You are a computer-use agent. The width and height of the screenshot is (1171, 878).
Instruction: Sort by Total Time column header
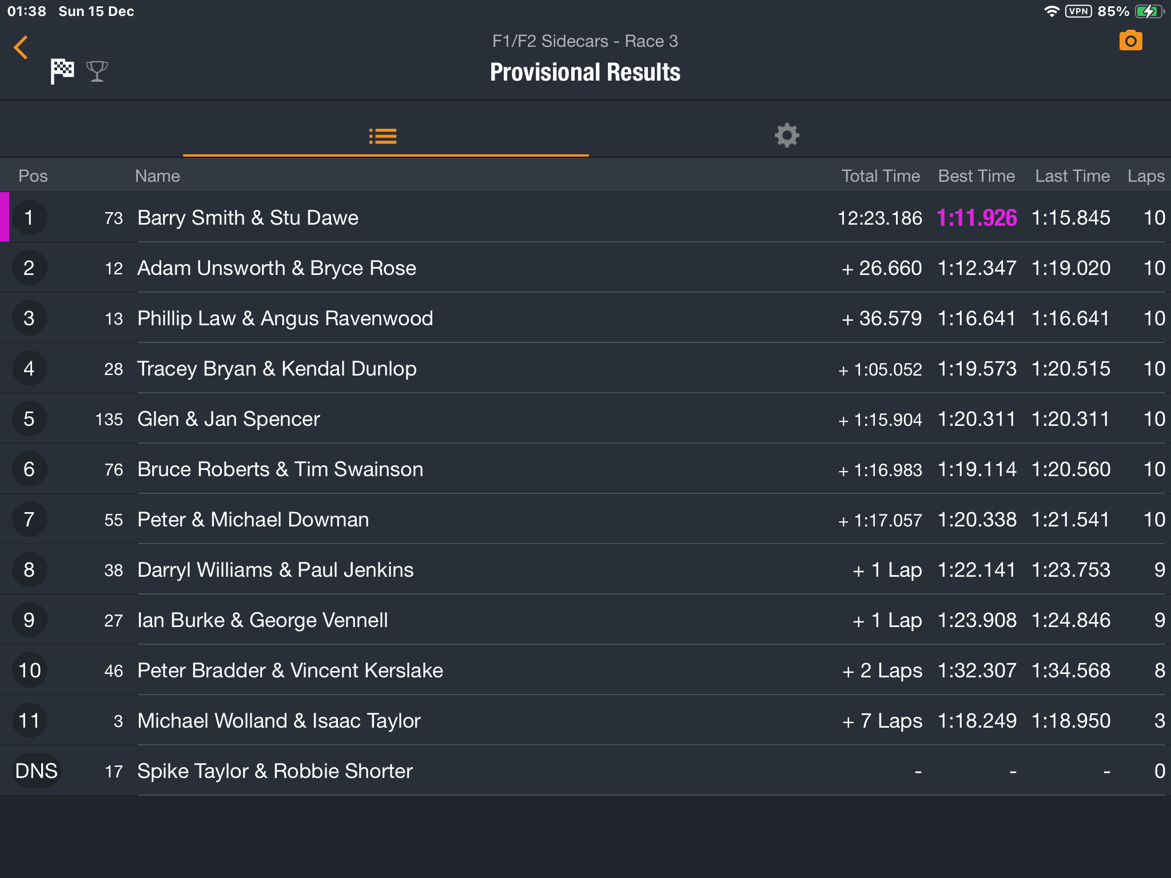[x=881, y=176]
